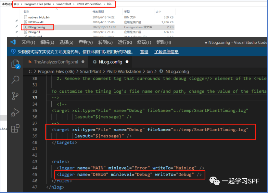This screenshot has width=268, height=193.
Task: Click logger name="DEBUG" line
Action: tap(129, 175)
